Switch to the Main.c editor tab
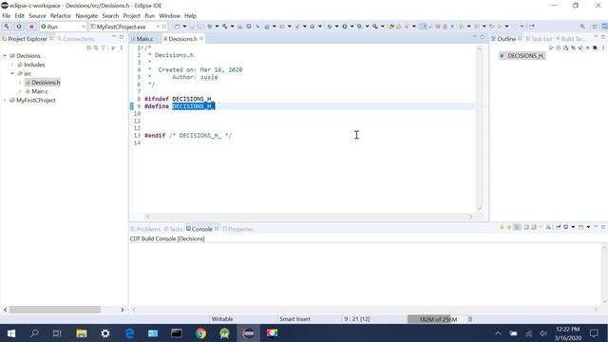 pos(144,39)
